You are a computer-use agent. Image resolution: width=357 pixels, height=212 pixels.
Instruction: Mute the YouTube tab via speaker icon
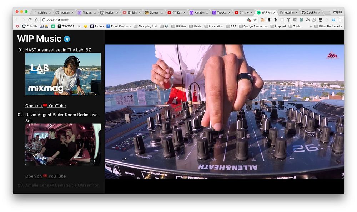pyautogui.click(x=248, y=12)
